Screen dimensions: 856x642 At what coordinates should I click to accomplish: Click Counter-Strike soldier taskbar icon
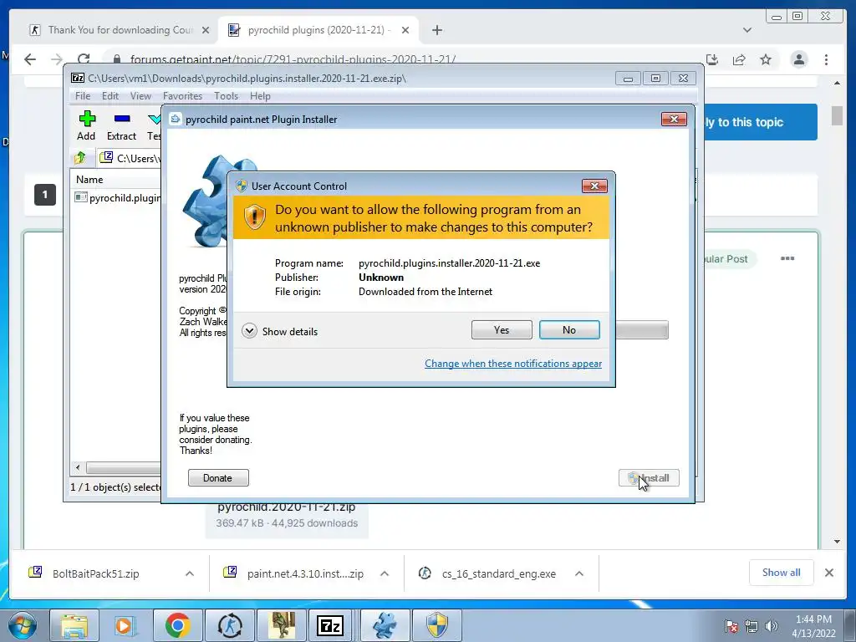coord(282,625)
